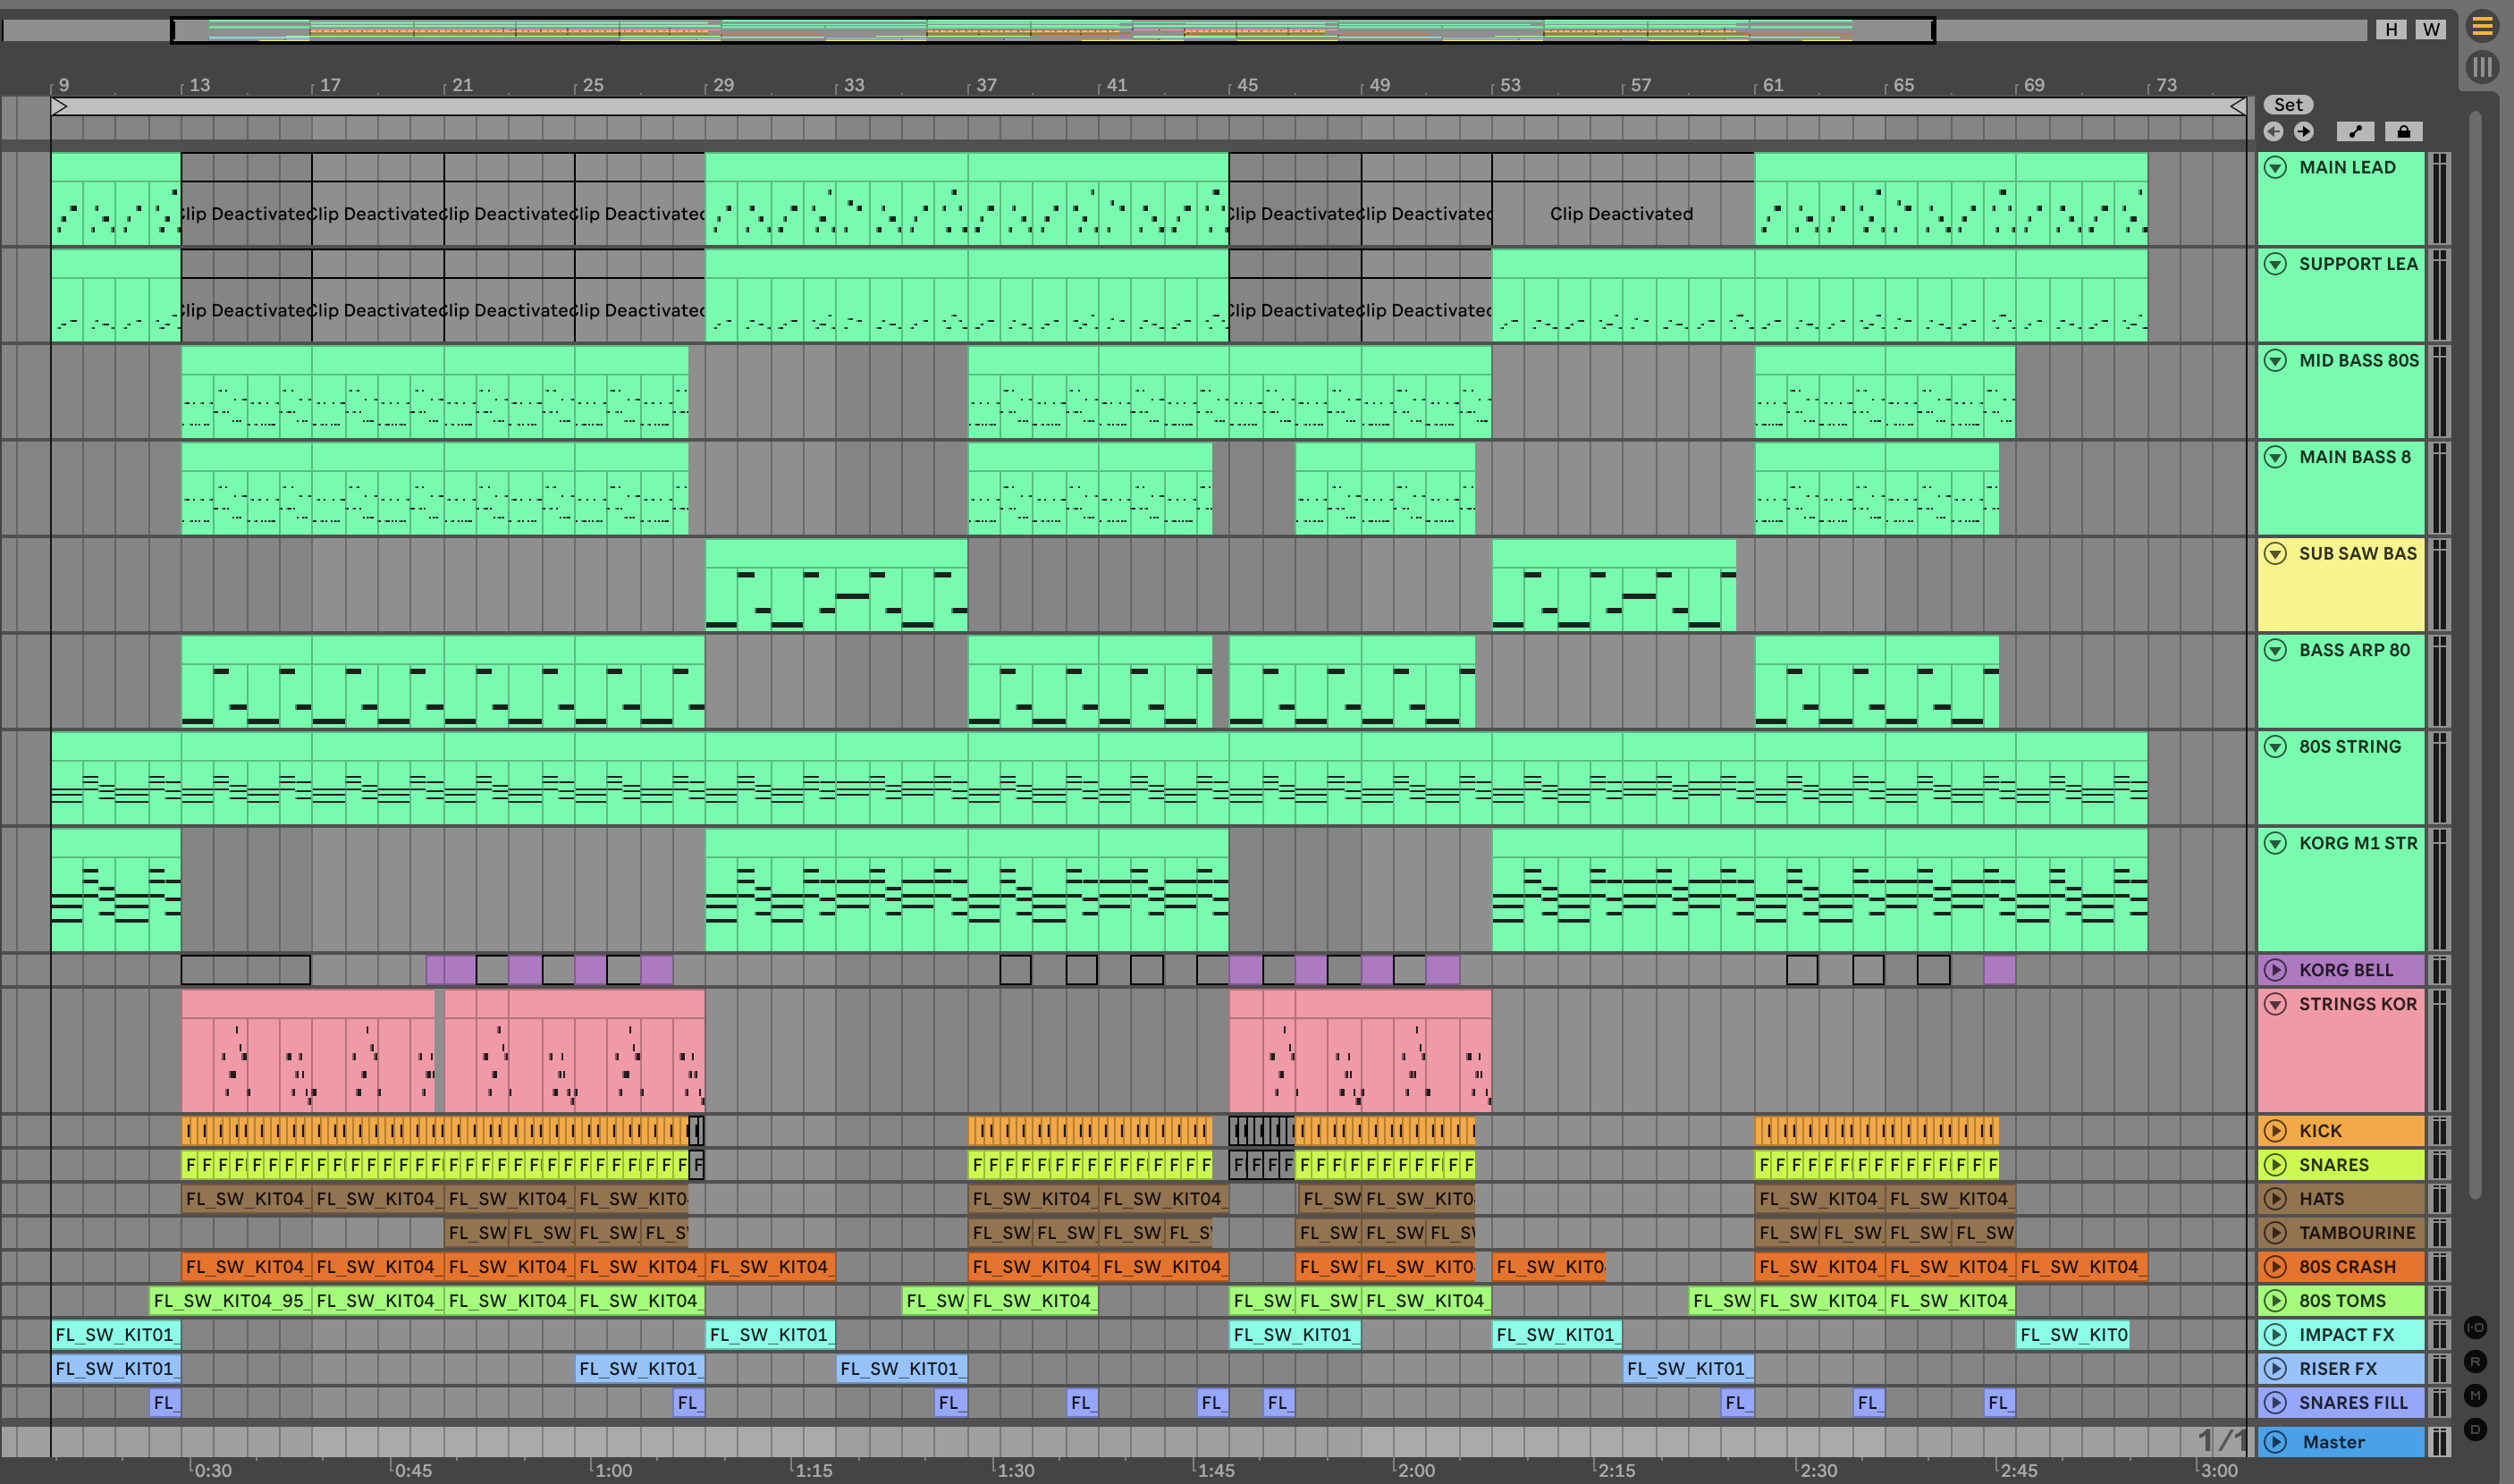Unfold the KICK track

point(2275,1131)
